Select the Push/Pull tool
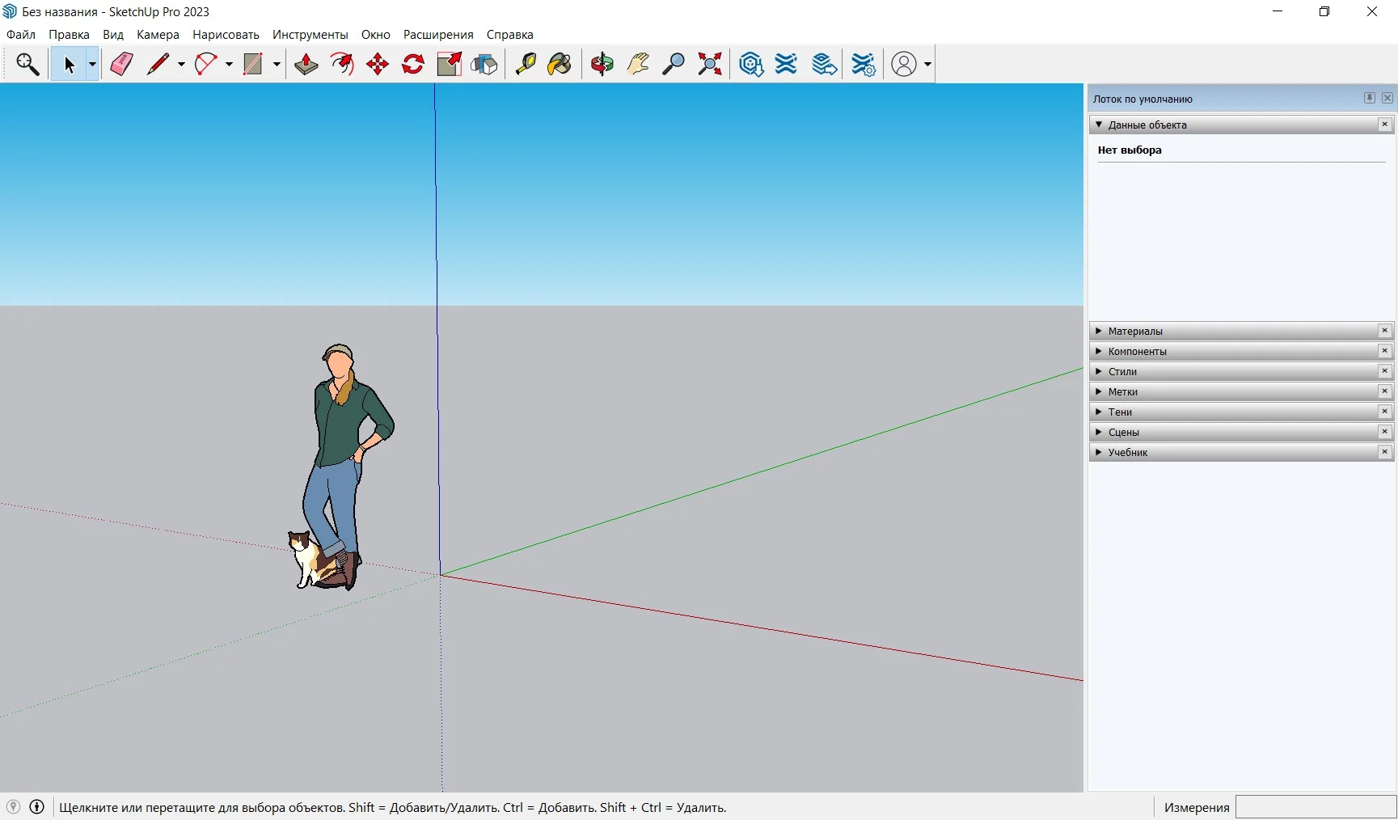The height and width of the screenshot is (820, 1398). 306,64
